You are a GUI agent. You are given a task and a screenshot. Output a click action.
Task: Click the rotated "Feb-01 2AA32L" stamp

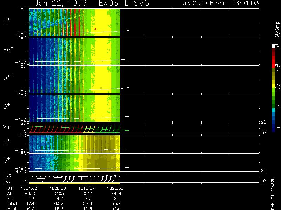273,194
